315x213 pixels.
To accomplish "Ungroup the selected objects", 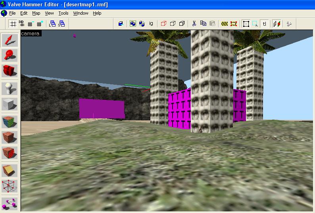I will (x=142, y=24).
